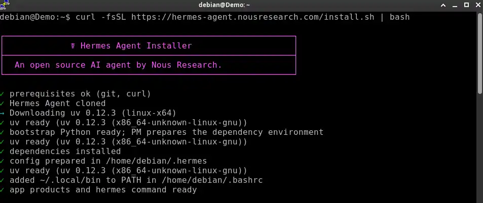The image size is (483, 203).
Task: Click the roll-up window arrow button
Action: pyautogui.click(x=443, y=5)
